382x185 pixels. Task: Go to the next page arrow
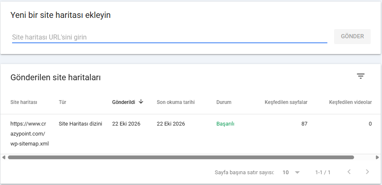tap(367, 172)
